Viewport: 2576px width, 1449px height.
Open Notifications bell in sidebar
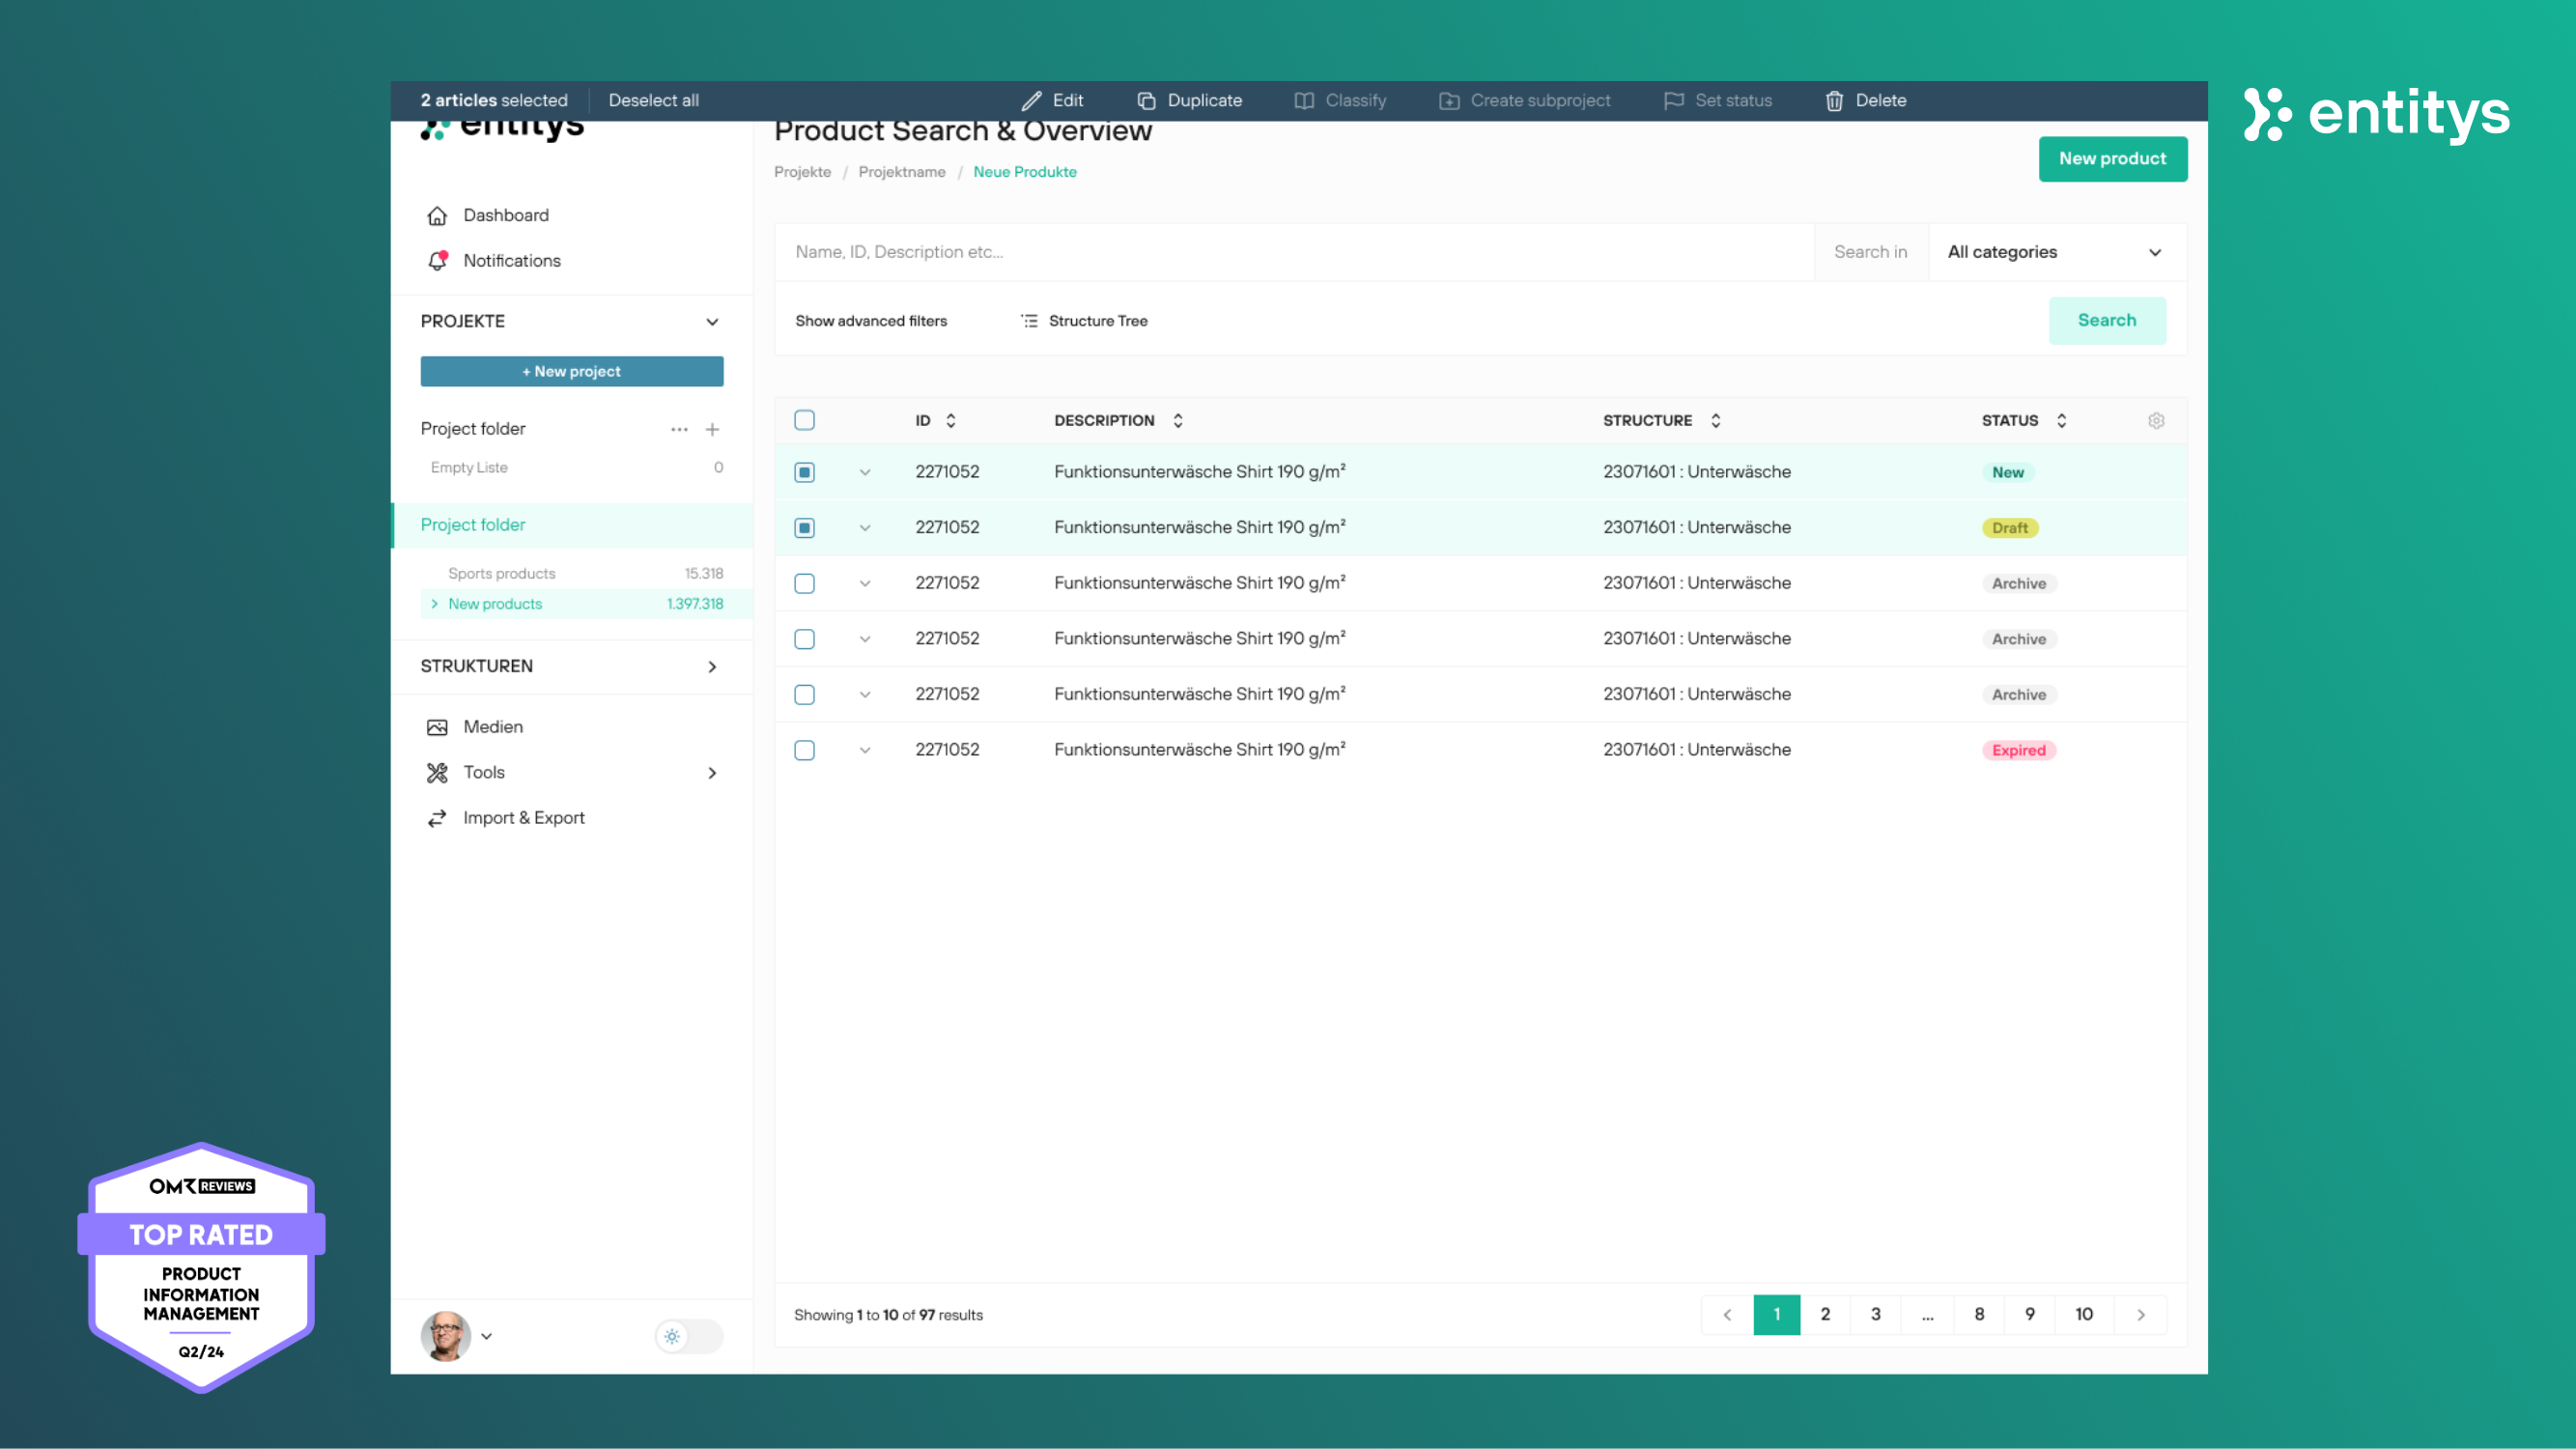(x=437, y=261)
